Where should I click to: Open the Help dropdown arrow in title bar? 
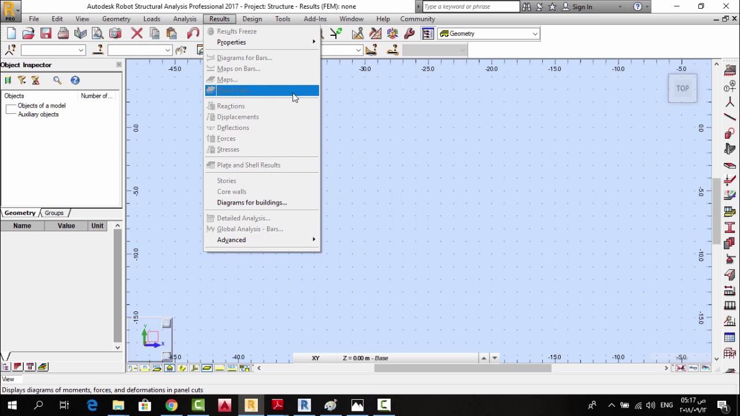coord(647,7)
